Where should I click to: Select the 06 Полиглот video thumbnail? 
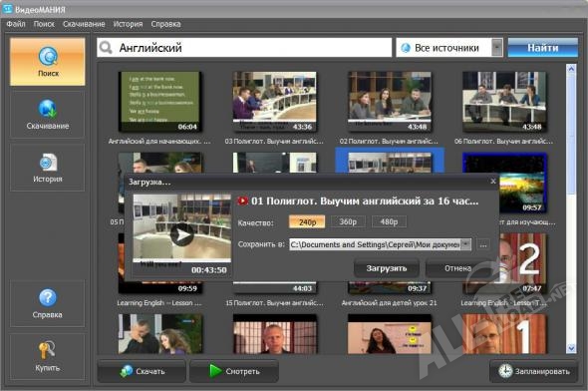click(504, 102)
